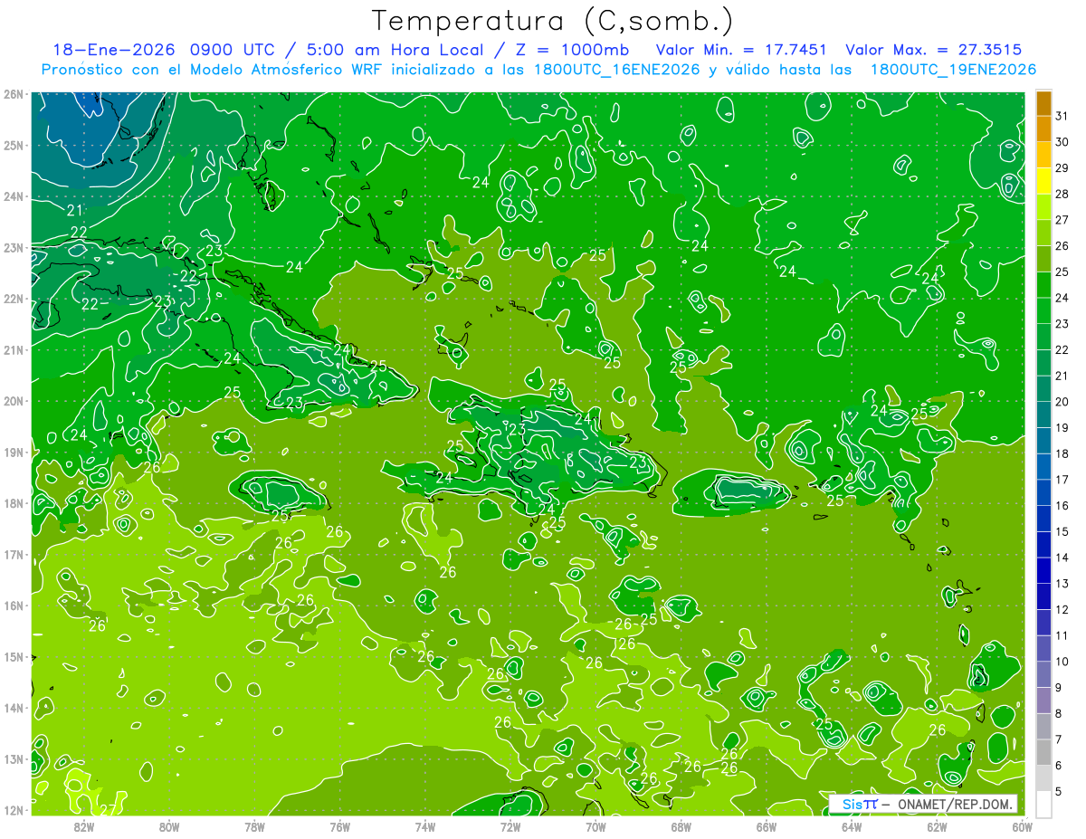The image size is (1086, 839).
Task: Click the "10" label on the color bar
Action: click(1062, 662)
